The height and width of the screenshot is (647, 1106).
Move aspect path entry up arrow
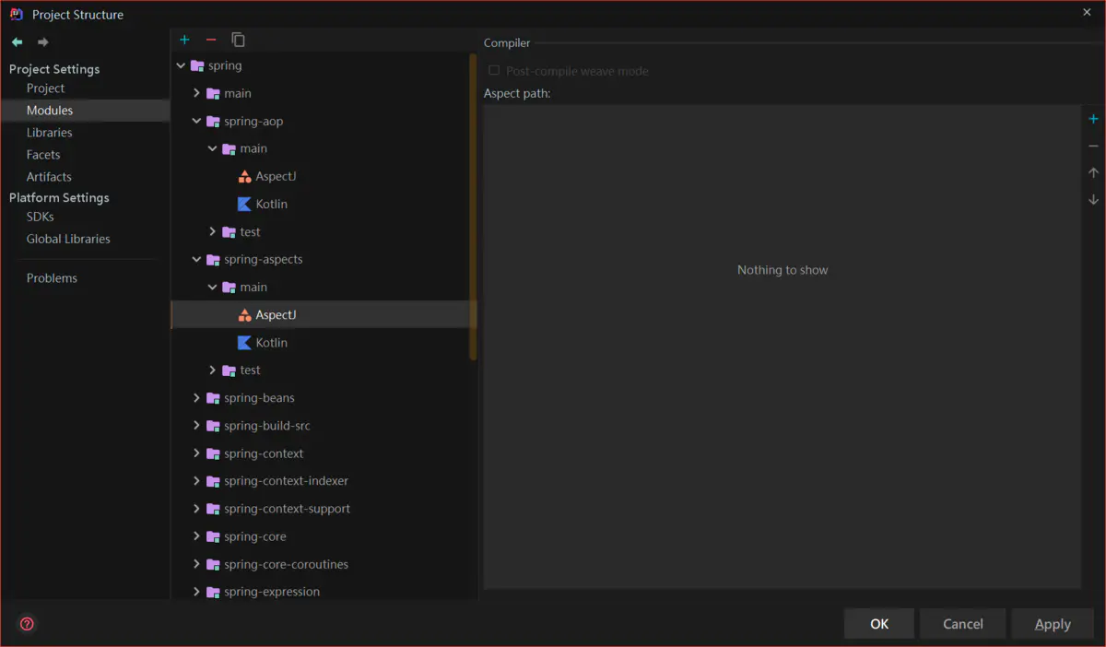[x=1094, y=172]
